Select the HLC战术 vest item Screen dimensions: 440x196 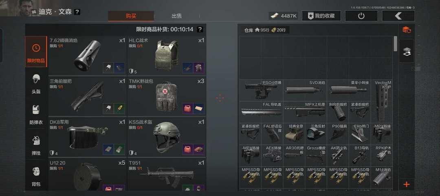point(167,56)
